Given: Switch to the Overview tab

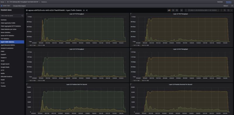Looking at the screenshot, I should click(220, 2).
